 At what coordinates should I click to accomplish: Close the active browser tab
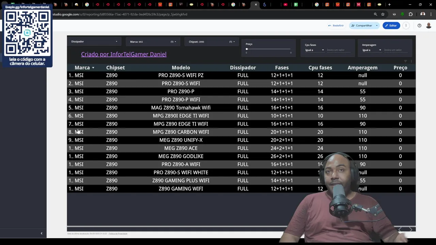tap(256, 4)
